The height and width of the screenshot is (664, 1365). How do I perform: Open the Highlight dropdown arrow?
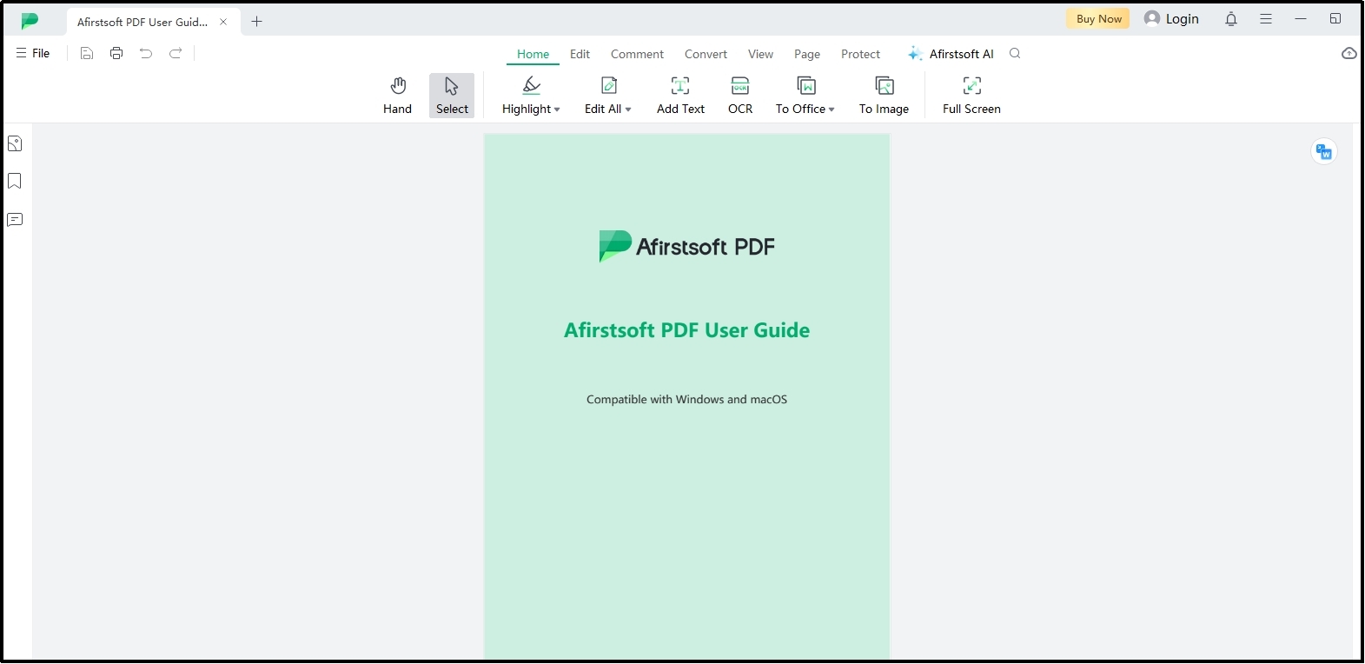click(x=558, y=110)
